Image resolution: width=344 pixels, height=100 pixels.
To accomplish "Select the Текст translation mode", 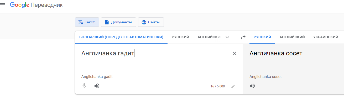I will 87,22.
